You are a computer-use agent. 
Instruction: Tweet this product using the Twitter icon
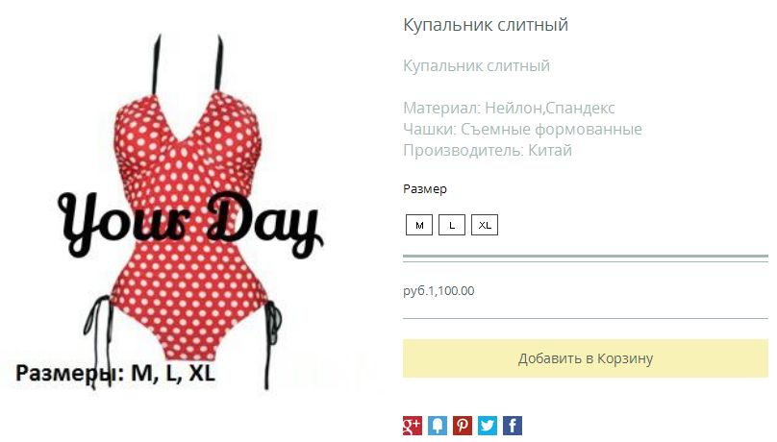tap(488, 426)
